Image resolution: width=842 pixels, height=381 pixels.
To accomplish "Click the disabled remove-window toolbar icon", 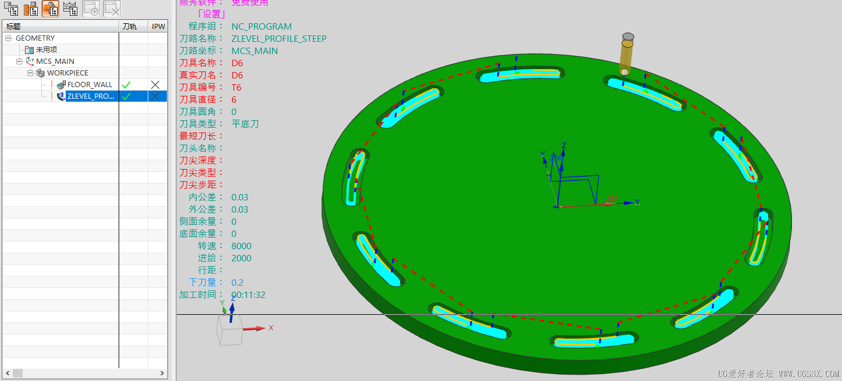I will 112,8.
